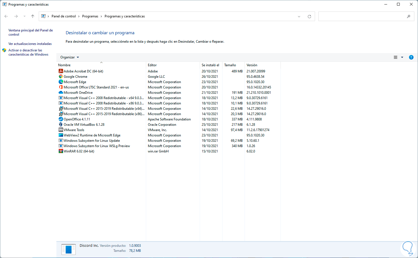Image resolution: width=418 pixels, height=258 pixels.
Task: Click the 489 MB size value
Action: [237, 71]
